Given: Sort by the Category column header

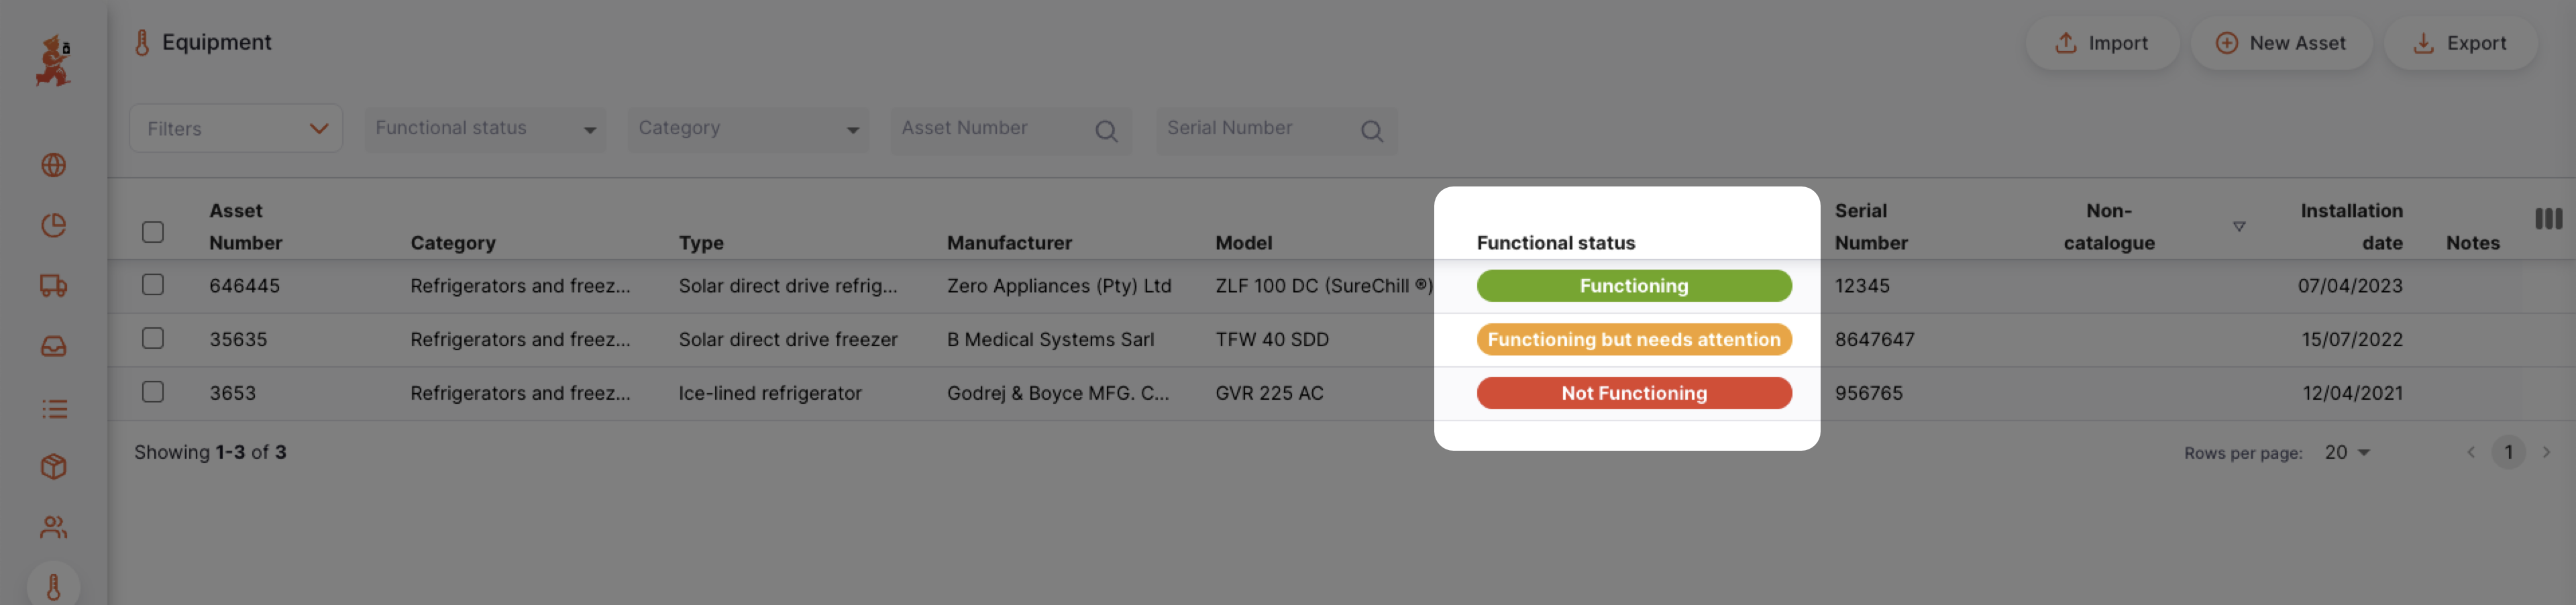Looking at the screenshot, I should 453,243.
